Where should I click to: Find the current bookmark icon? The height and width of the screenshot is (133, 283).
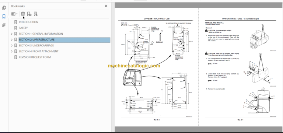[x=35, y=14]
